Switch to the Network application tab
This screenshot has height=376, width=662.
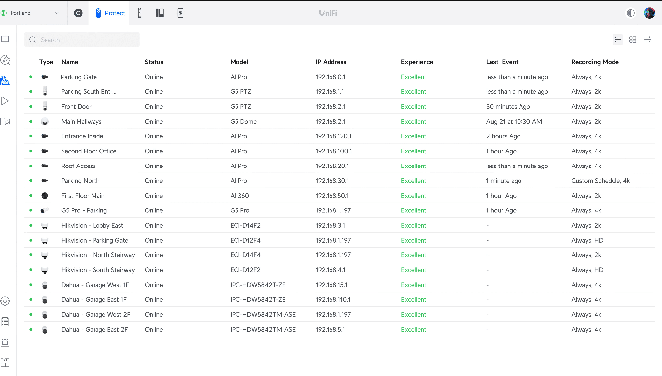(x=78, y=13)
